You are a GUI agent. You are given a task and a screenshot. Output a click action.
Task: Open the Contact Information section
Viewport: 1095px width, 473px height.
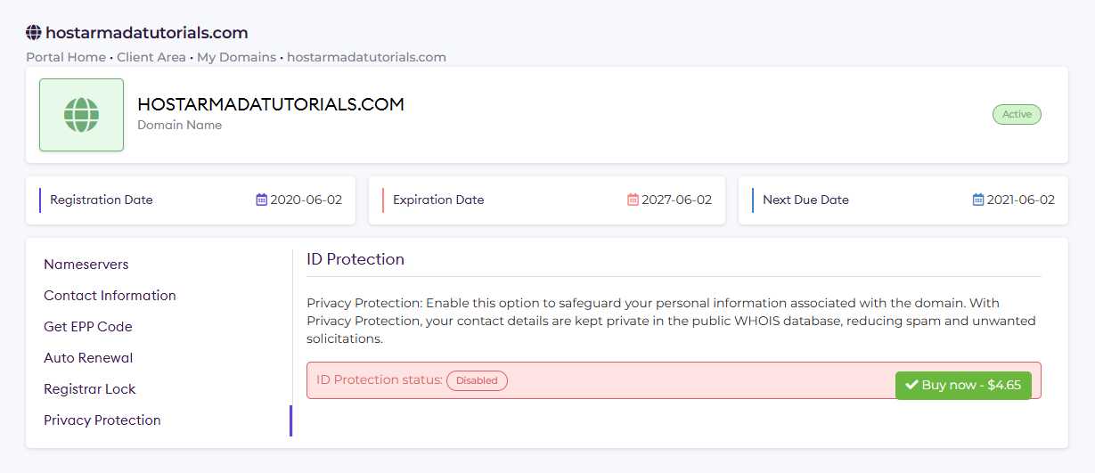tap(110, 296)
